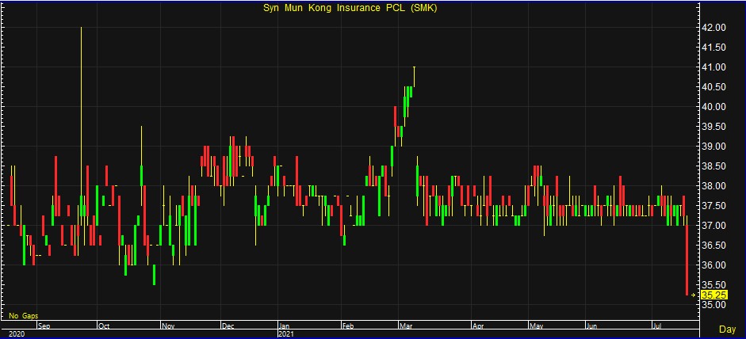The image size is (746, 339).
Task: Click the May month label on time axis
Action: tap(537, 326)
